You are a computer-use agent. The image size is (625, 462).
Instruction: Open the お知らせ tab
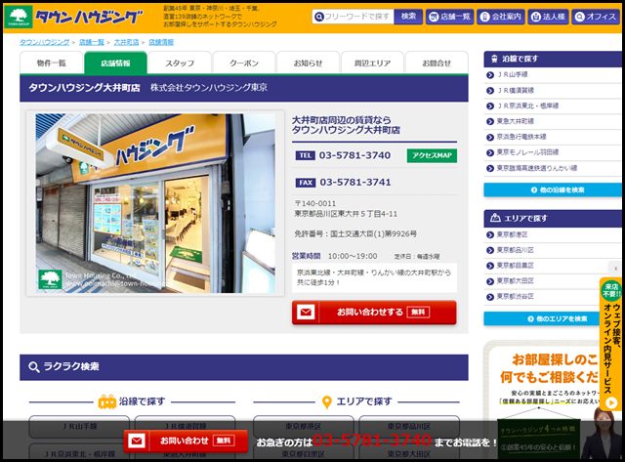(x=309, y=63)
